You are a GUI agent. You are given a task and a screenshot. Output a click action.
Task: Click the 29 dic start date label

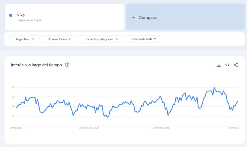coord(17,127)
